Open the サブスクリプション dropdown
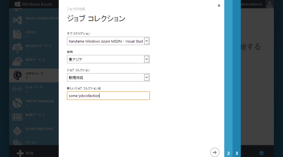The height and width of the screenshot is (157, 283). [108, 41]
